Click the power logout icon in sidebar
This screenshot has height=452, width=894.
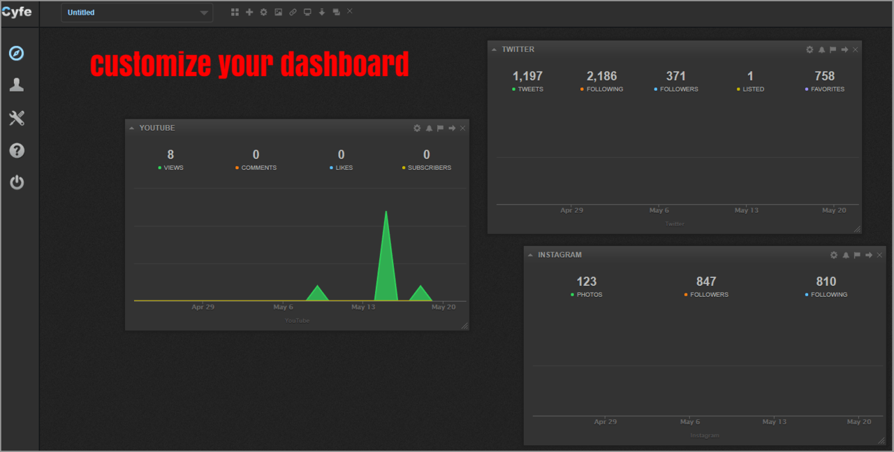click(17, 182)
